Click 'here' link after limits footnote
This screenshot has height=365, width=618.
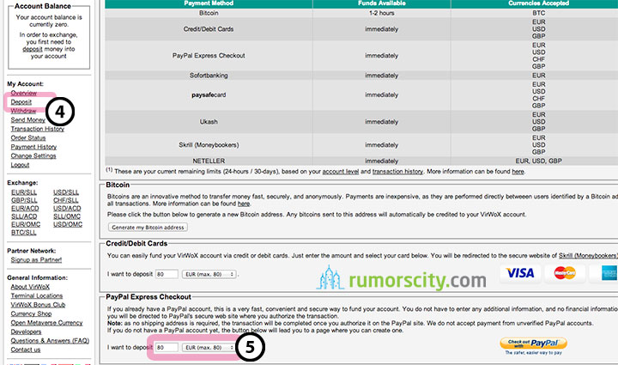(x=518, y=172)
